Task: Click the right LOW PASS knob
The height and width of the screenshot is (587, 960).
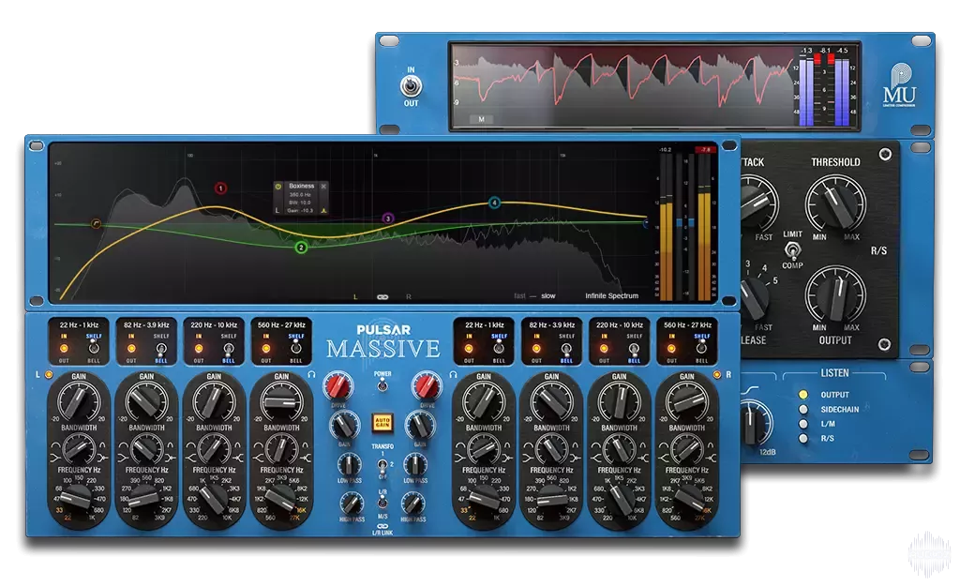Action: click(x=414, y=465)
